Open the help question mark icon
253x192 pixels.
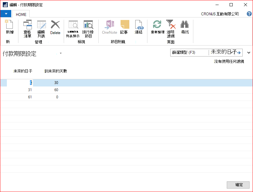249,14
